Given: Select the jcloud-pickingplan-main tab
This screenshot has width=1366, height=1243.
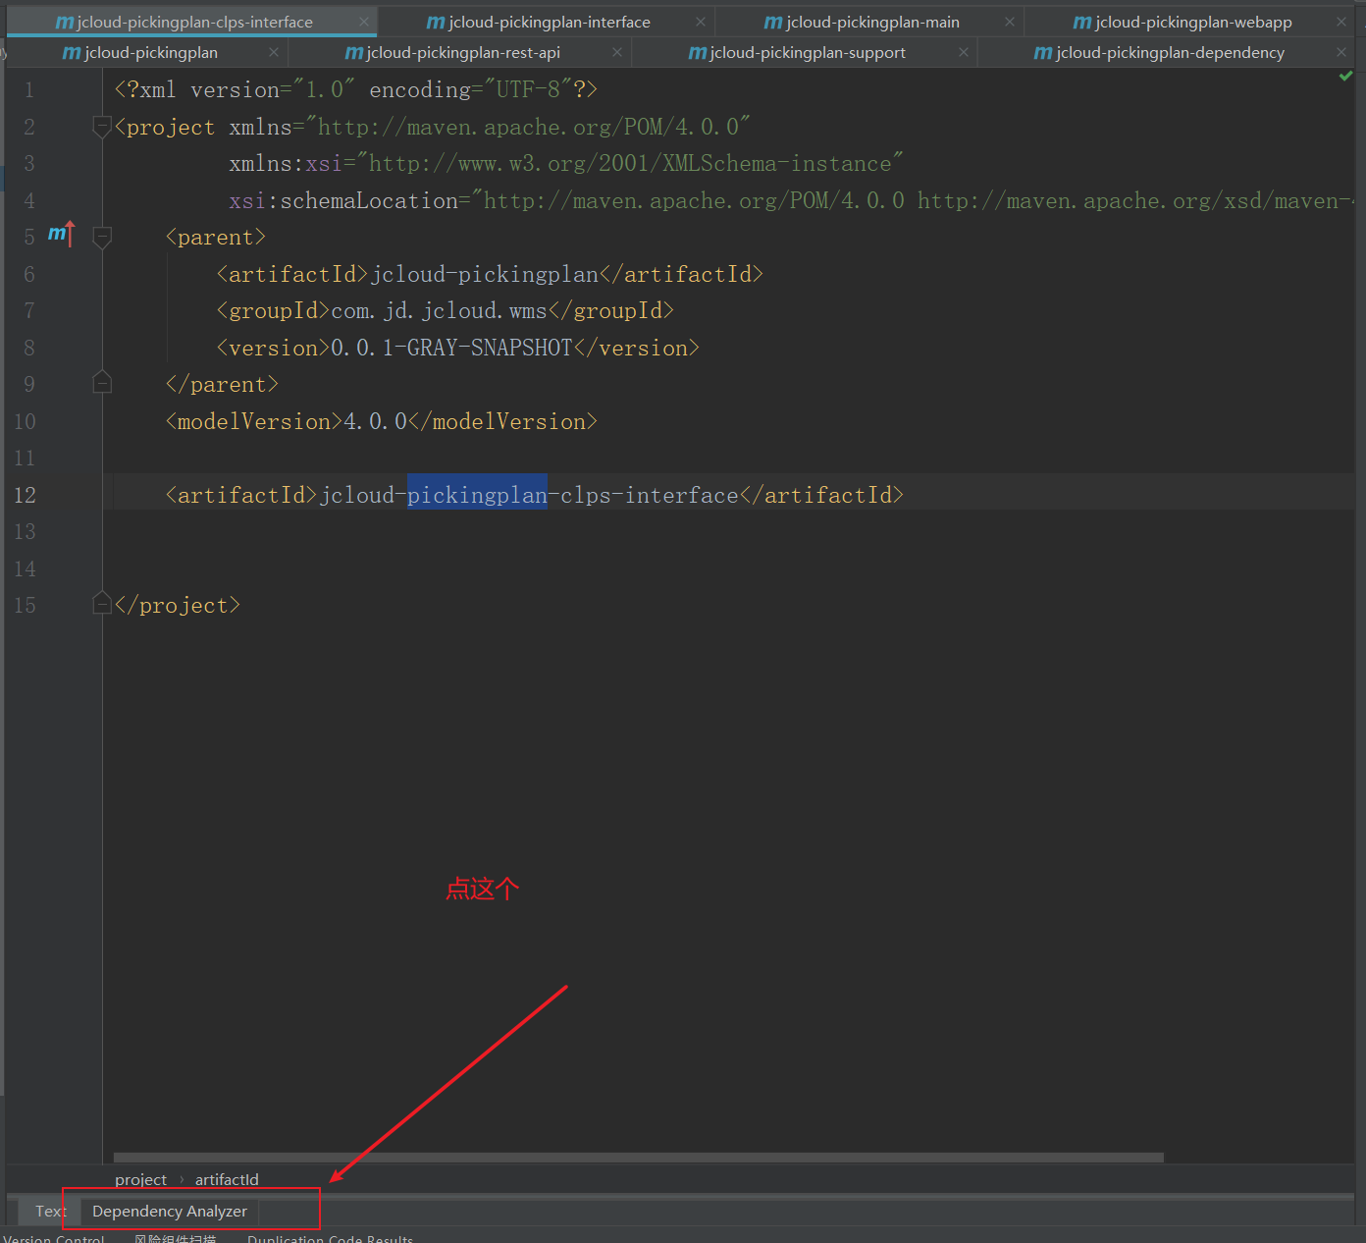Looking at the screenshot, I should tap(873, 22).
